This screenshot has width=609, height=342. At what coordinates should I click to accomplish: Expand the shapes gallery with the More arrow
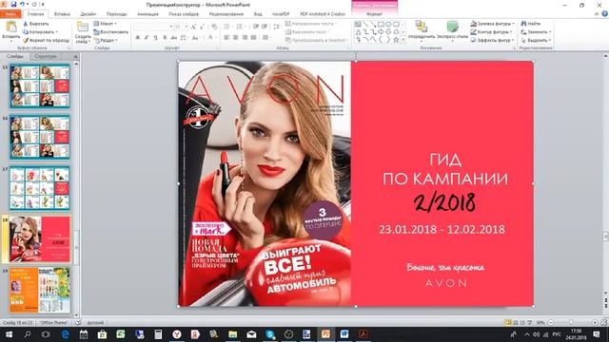(403, 40)
